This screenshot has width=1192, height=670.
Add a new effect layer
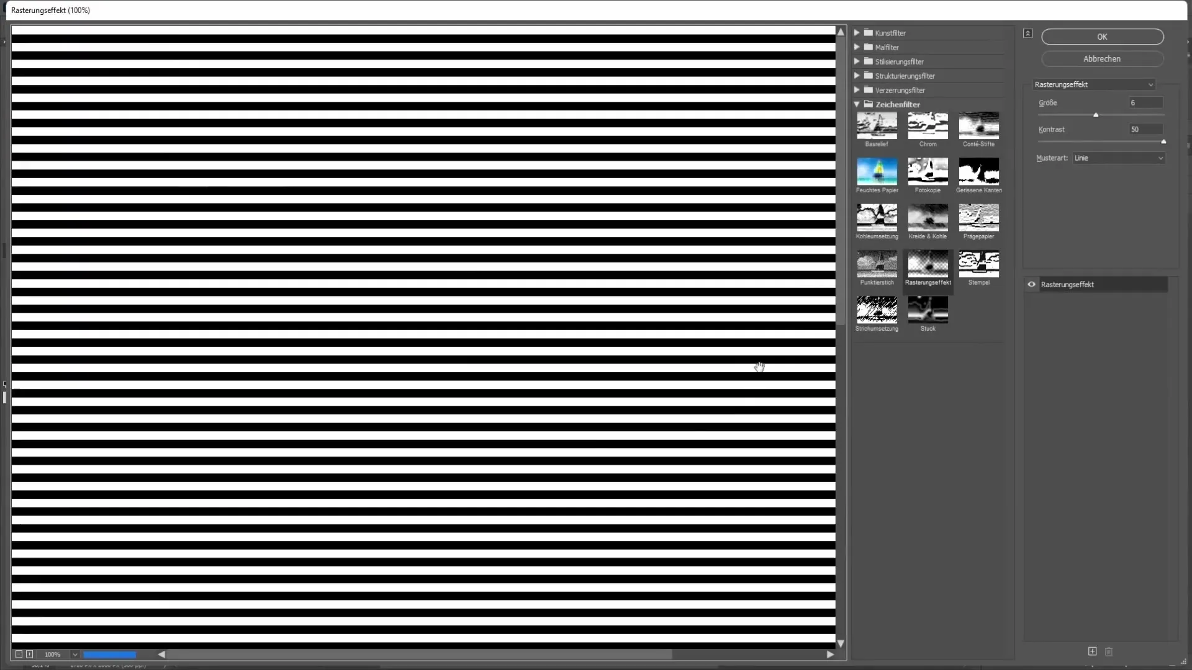click(1092, 651)
